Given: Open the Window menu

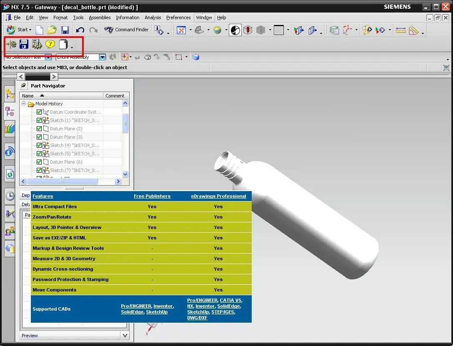Looking at the screenshot, I should [204, 17].
